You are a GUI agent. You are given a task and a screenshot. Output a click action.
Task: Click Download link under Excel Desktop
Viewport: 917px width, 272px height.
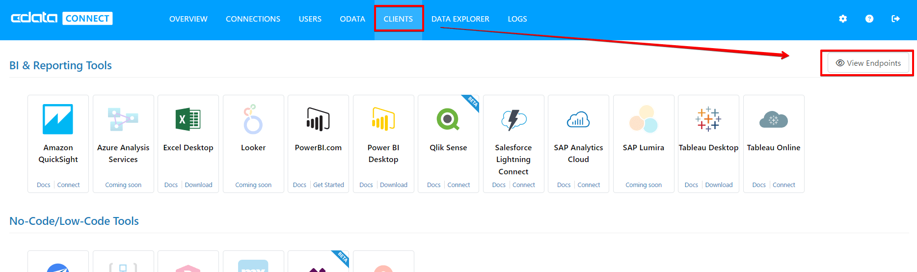point(198,185)
